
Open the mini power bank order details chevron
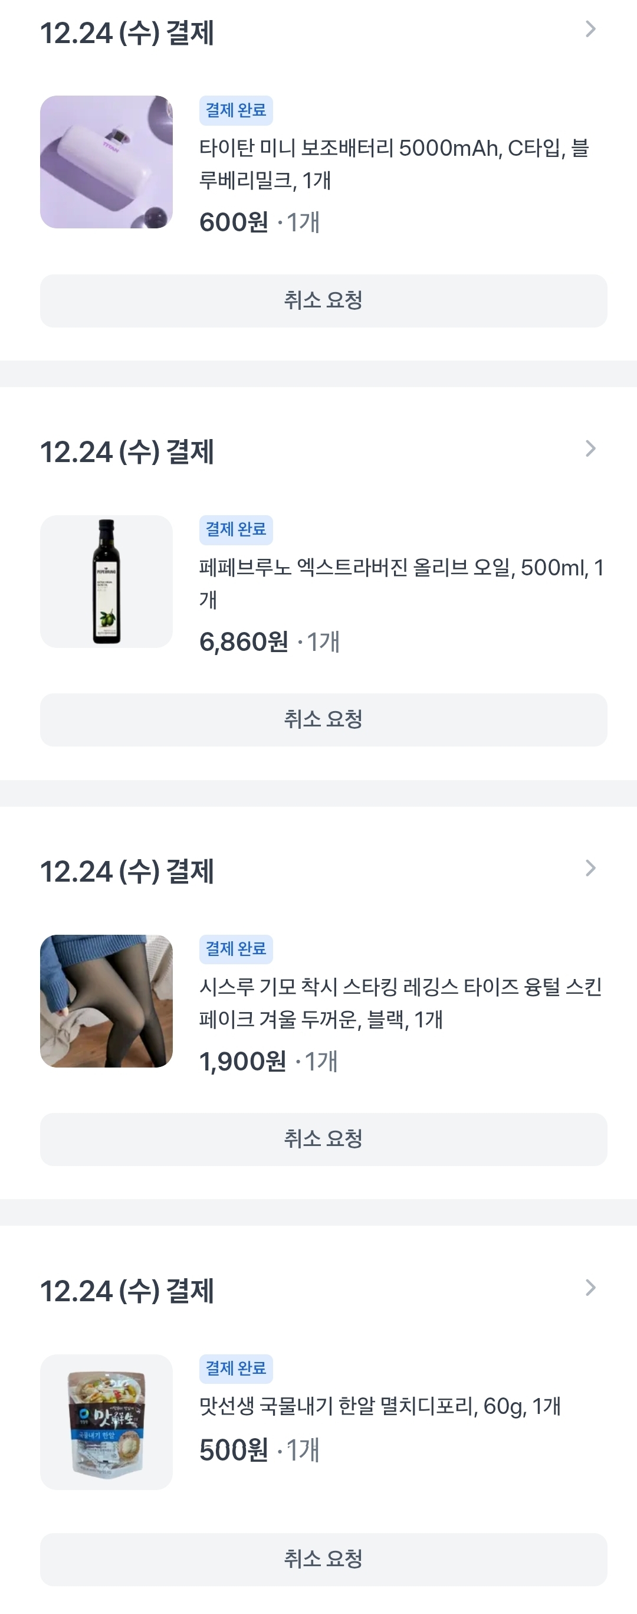coord(590,30)
